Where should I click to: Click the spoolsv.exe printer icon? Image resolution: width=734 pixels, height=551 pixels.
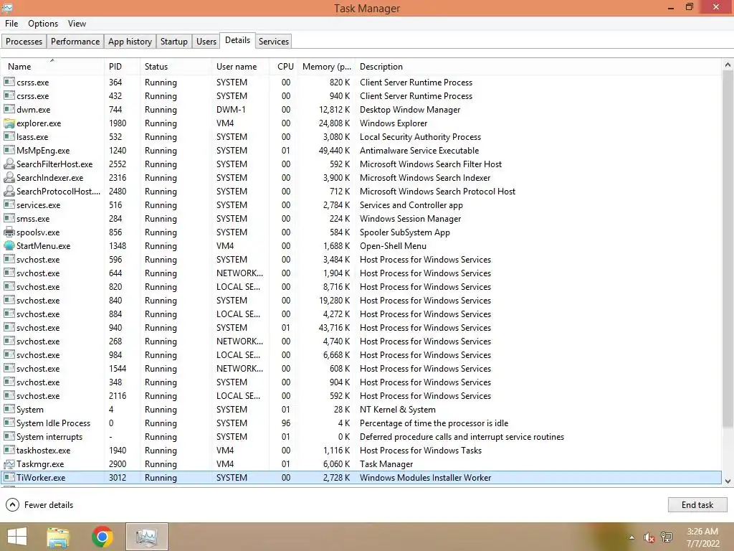(x=9, y=232)
